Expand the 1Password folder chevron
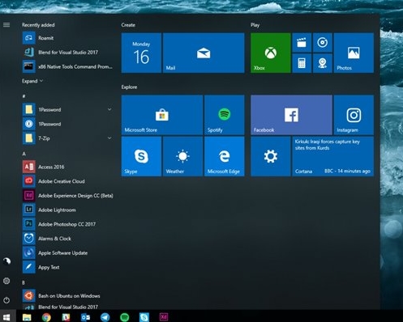 click(x=109, y=109)
